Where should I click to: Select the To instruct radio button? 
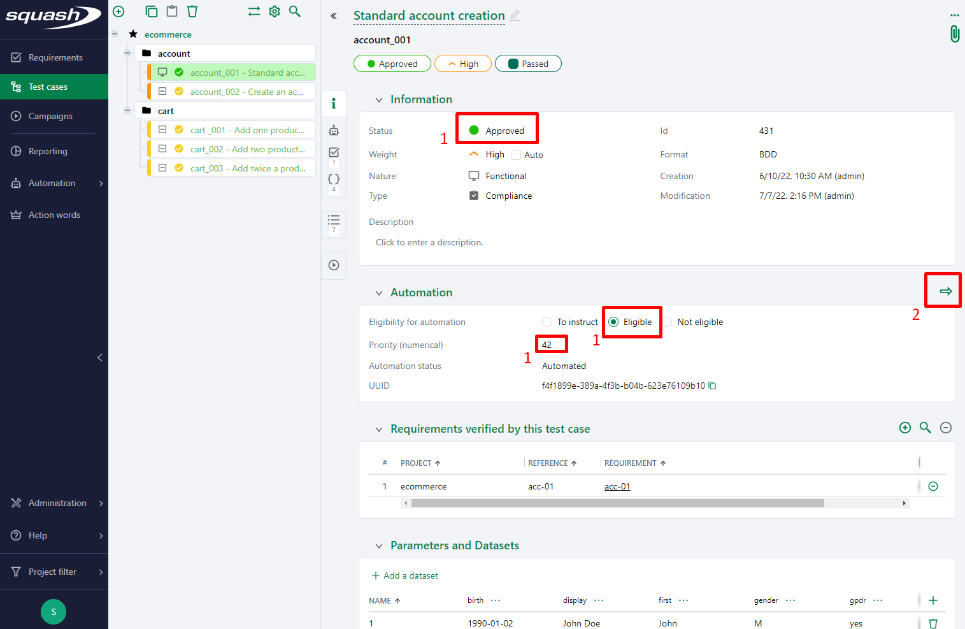547,322
